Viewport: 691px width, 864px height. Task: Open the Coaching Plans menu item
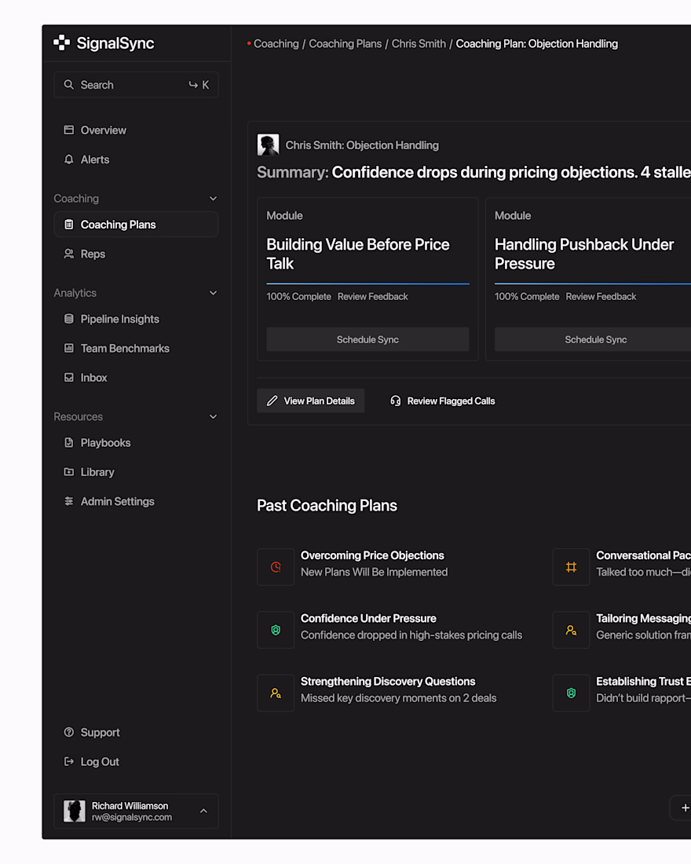coord(136,225)
